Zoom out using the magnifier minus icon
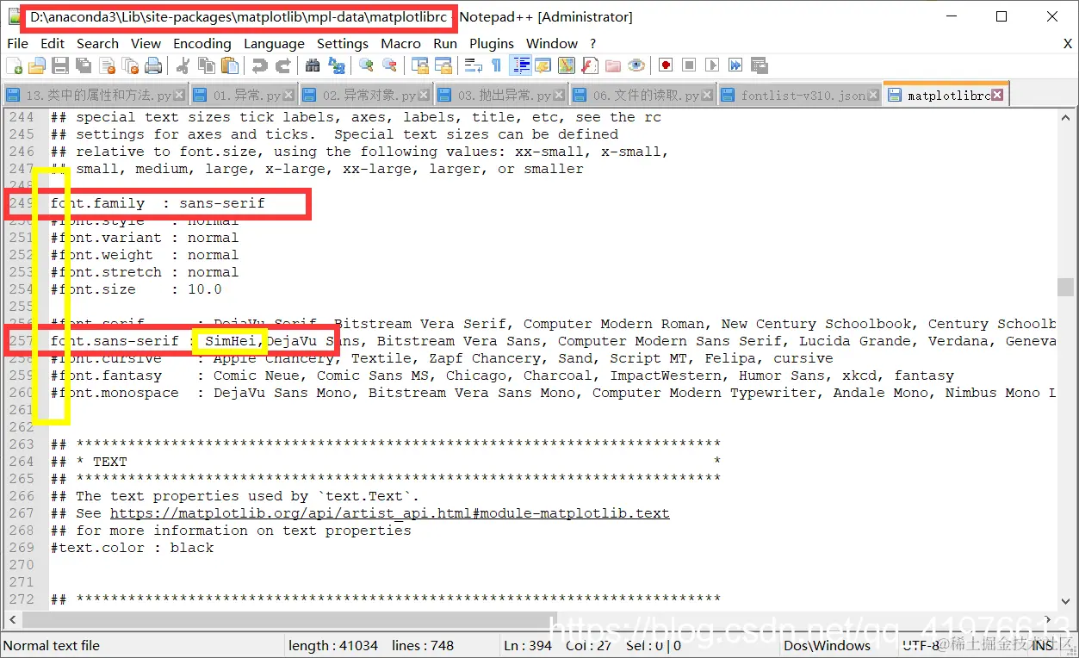Screen dimensions: 1079x658 coord(389,65)
